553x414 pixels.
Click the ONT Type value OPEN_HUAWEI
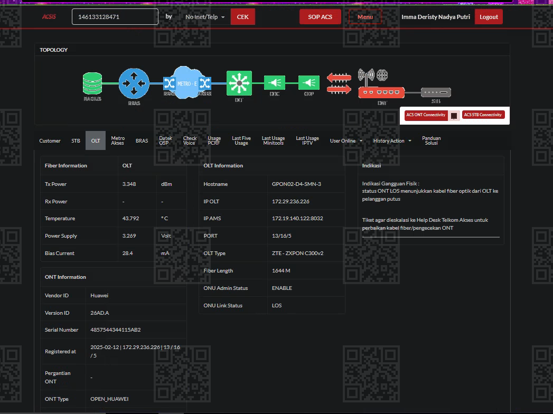coord(109,399)
